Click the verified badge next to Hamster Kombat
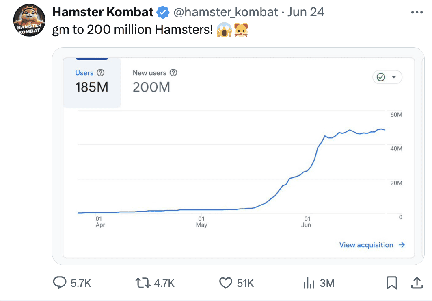The image size is (432, 301). point(163,12)
